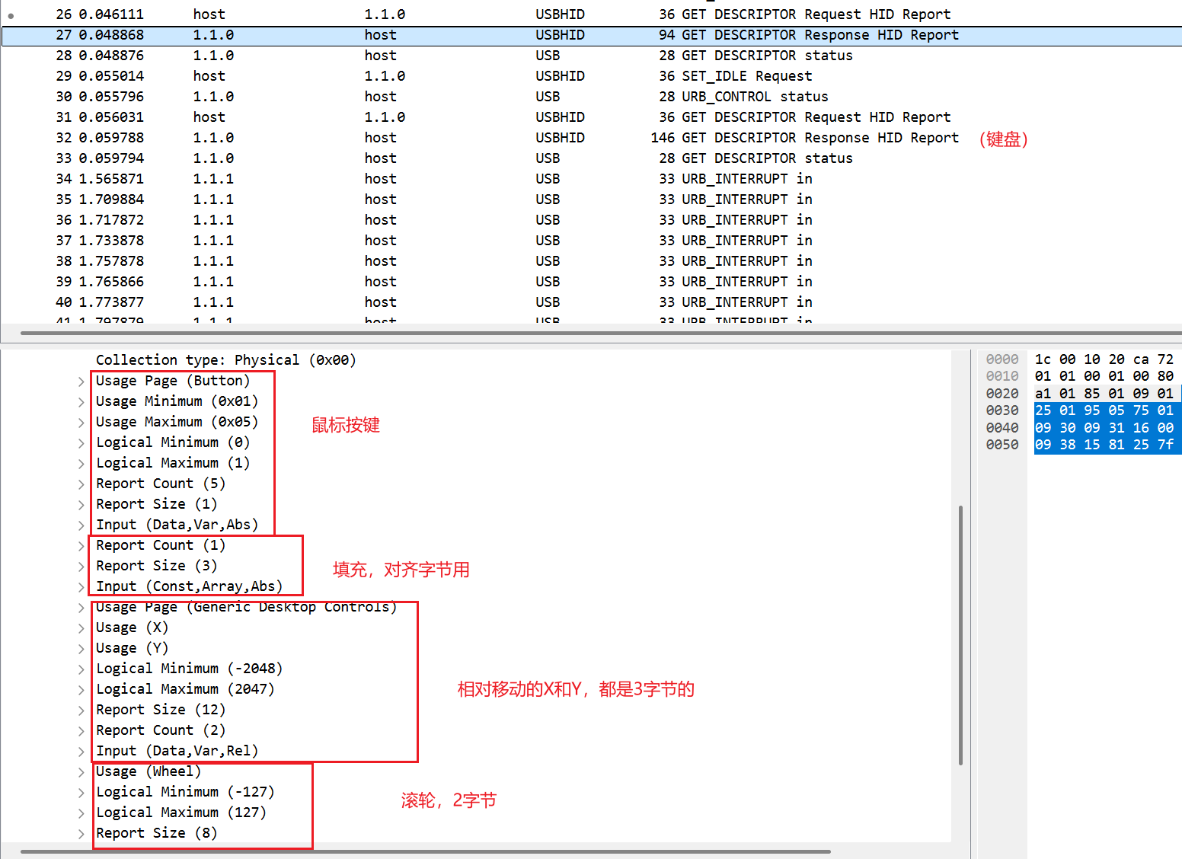Click the hex dump row at offset 0040

[x=1103, y=428]
